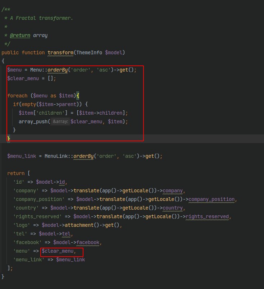Viewport: 264px width, 289px height.
Task: Click 'public' visibility keyword
Action: [10, 53]
